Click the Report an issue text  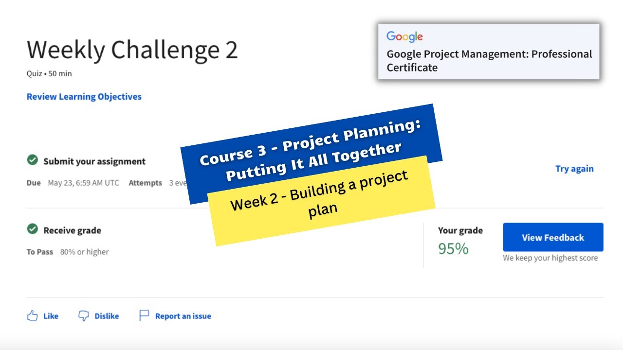coord(183,316)
